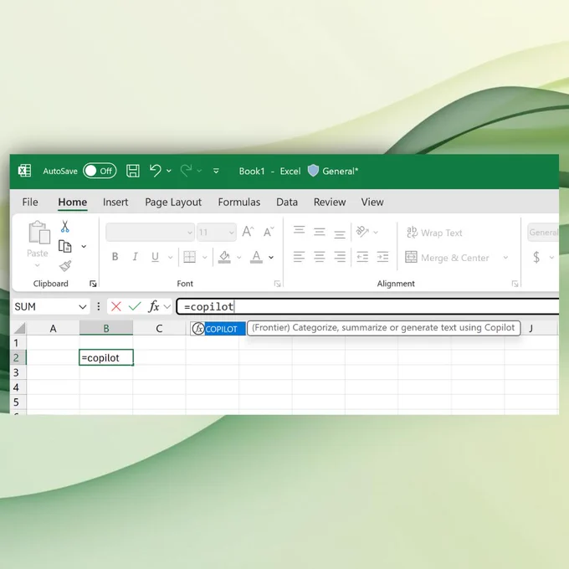569x569 pixels.
Task: Open Customize Quick Access Toolbar dropdown
Action: pos(216,171)
